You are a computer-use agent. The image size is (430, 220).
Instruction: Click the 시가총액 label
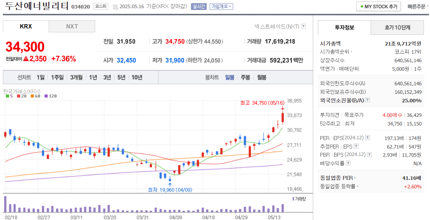330,43
